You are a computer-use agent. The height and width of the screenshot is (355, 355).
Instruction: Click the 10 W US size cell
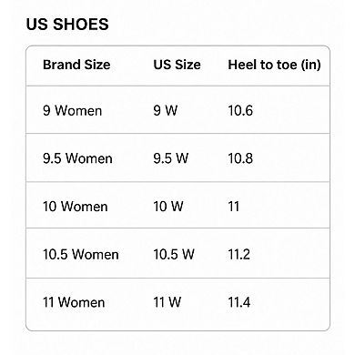168,207
